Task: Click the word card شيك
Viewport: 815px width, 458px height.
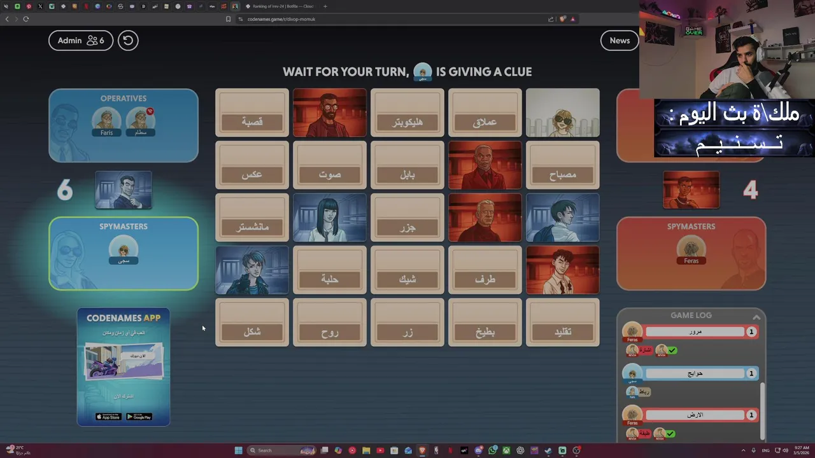Action: (x=407, y=270)
